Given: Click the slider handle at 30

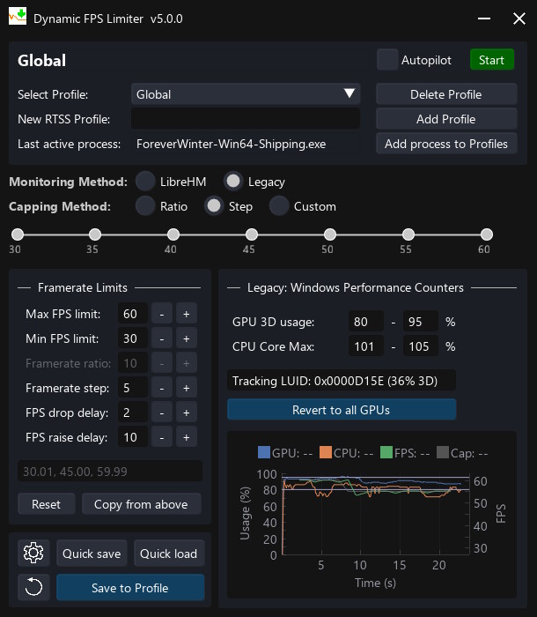Looking at the screenshot, I should 18,234.
